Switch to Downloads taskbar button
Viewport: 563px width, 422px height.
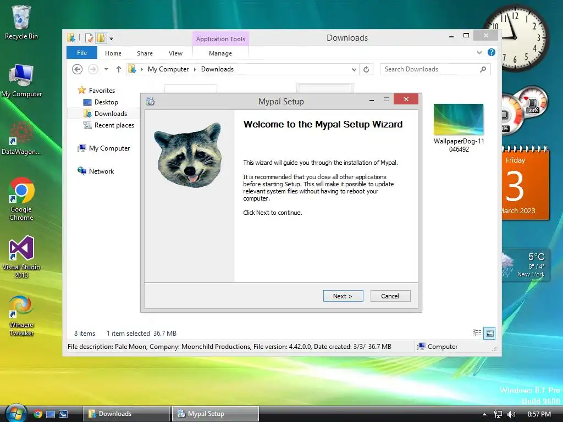click(126, 414)
